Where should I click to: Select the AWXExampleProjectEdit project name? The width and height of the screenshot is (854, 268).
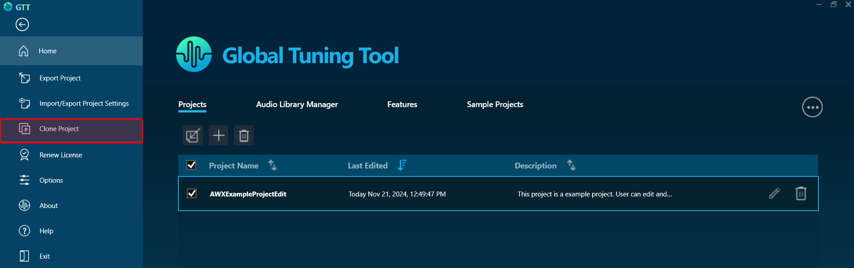(248, 194)
